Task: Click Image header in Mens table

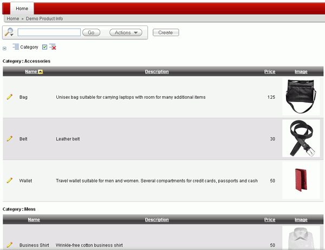Action: coord(301,220)
